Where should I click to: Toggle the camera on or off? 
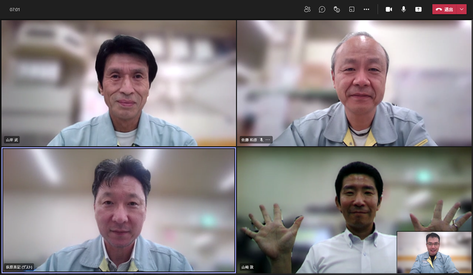coord(389,9)
